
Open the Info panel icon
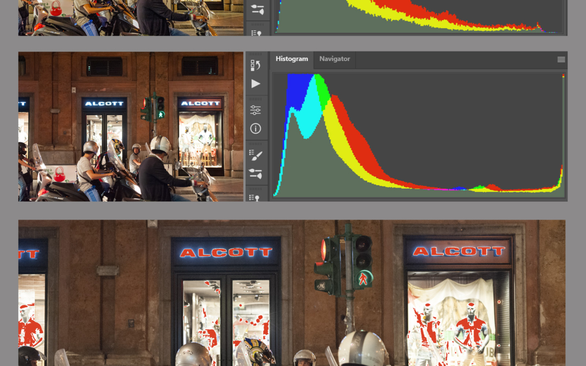tap(256, 129)
